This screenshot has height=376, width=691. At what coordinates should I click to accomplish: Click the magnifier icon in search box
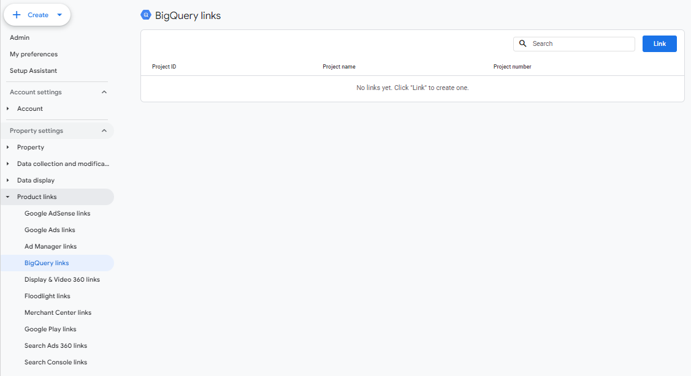tap(522, 43)
